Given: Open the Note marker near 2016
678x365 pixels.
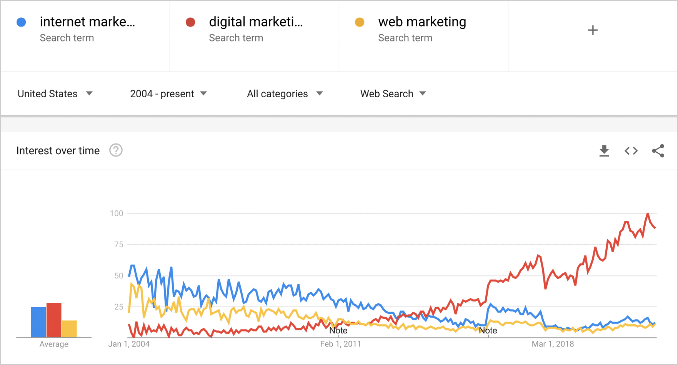Looking at the screenshot, I should click(488, 330).
